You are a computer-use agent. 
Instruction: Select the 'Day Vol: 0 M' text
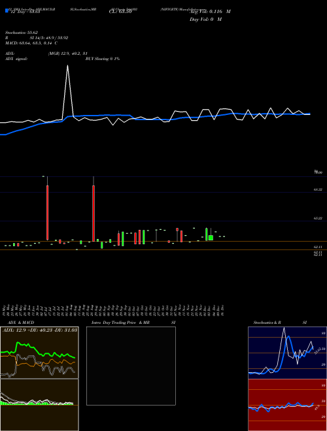point(205,20)
